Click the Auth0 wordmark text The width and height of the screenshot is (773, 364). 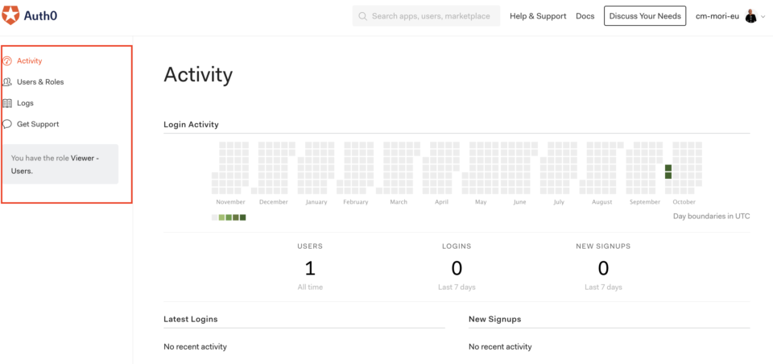[x=40, y=16]
